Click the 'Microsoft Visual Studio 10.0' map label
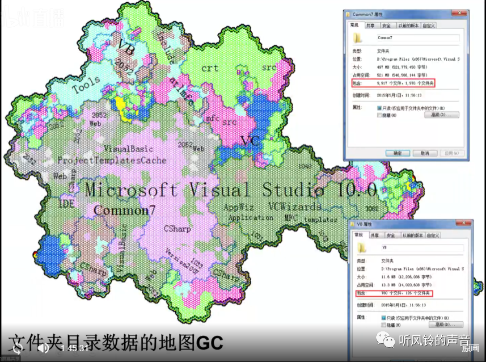The width and height of the screenshot is (486, 362). tap(231, 189)
